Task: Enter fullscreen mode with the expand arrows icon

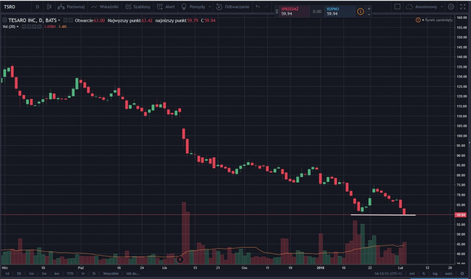Action: tap(462, 7)
